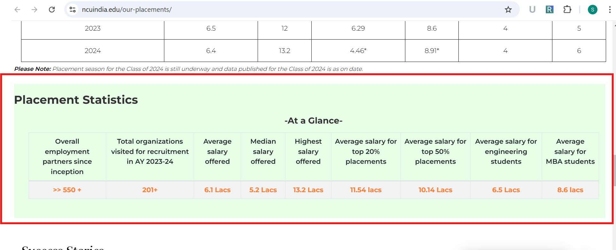Viewport: 616px width, 250px height.
Task: Click the -At a Glance- subheading
Action: 313,121
